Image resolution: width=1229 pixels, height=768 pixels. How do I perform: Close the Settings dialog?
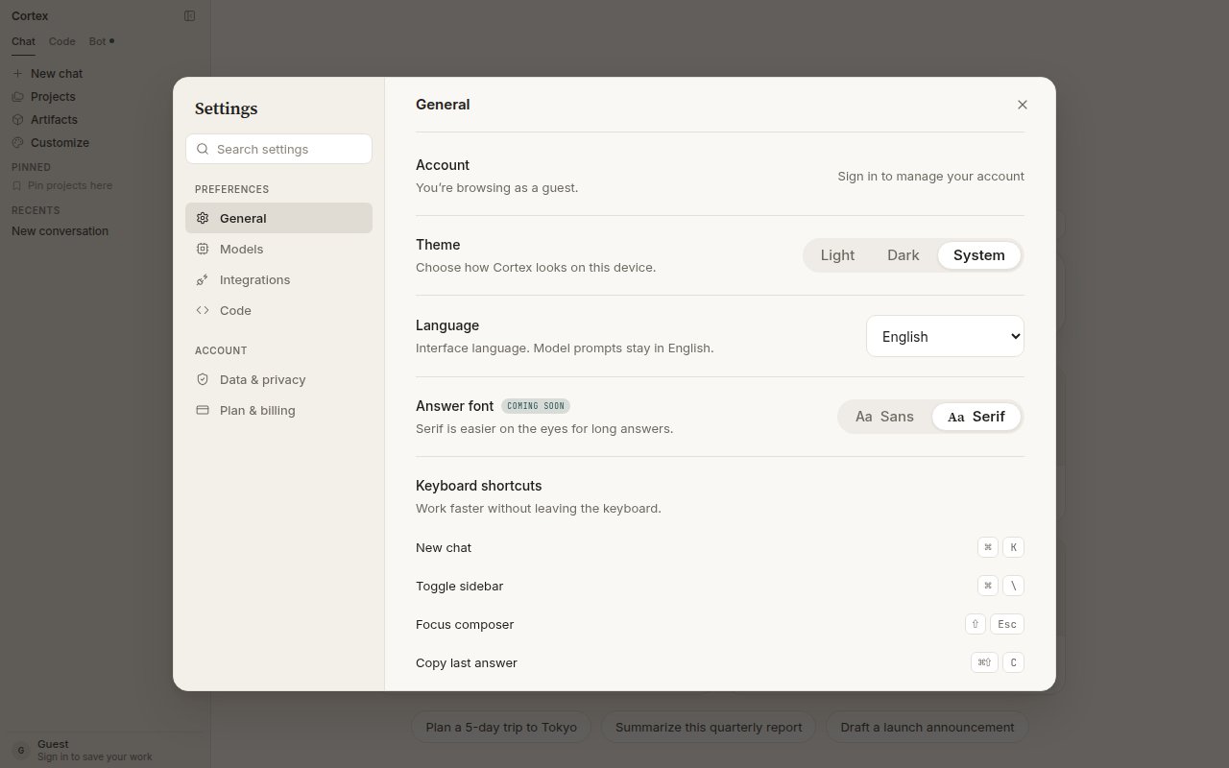tap(1022, 105)
